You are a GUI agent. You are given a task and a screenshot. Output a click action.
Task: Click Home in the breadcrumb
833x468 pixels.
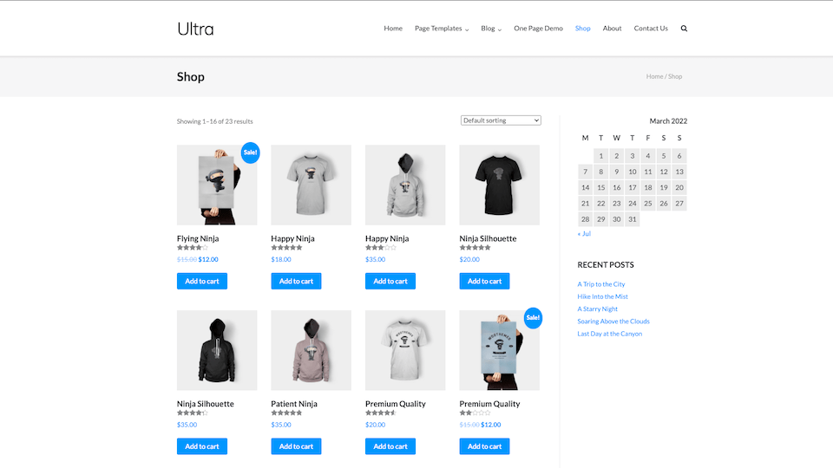point(654,76)
